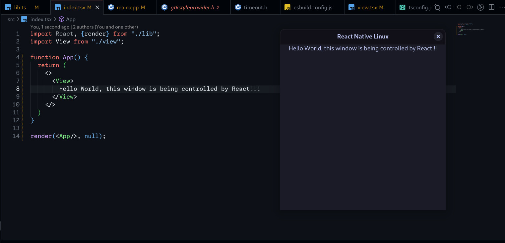This screenshot has height=243, width=505.
Task: Click the timeout.h C file icon
Action: 238,7
